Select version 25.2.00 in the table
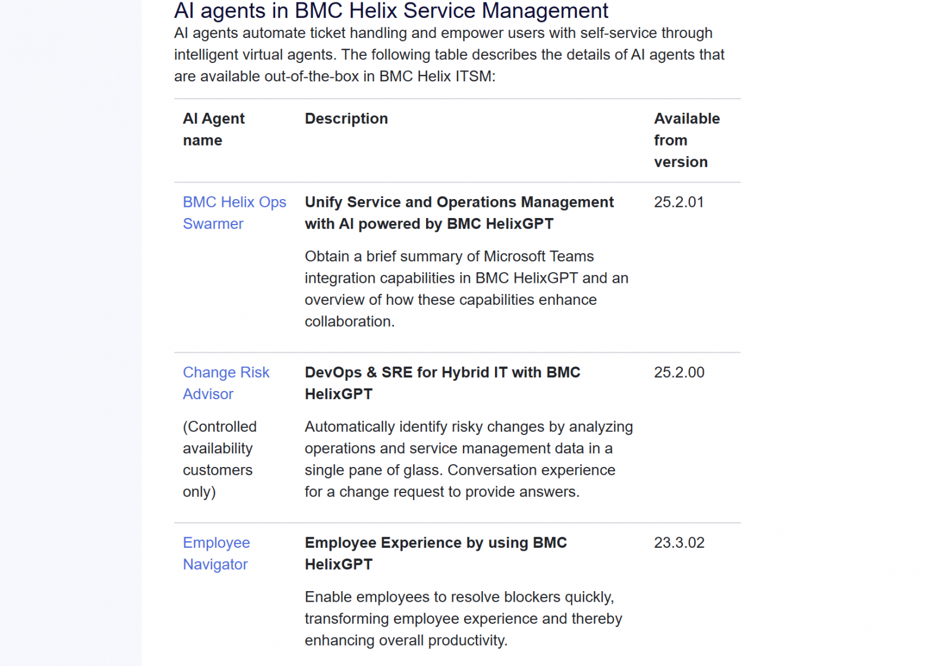The width and height of the screenshot is (927, 666). (x=679, y=373)
